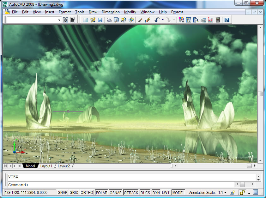Open the Redo history dropdown arrow
The width and height of the screenshot is (266, 198).
click(174, 20)
